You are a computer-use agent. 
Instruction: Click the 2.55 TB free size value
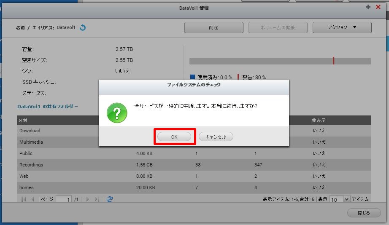click(124, 60)
